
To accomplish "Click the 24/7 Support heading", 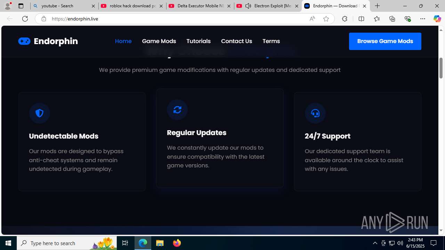I will point(327,136).
